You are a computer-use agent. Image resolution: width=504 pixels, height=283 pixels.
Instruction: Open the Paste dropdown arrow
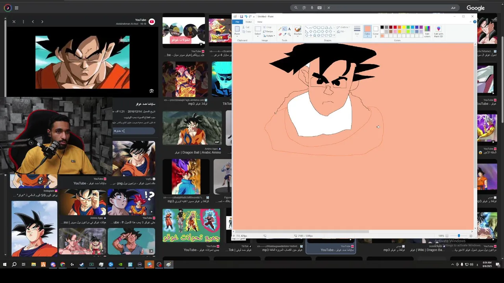click(237, 36)
